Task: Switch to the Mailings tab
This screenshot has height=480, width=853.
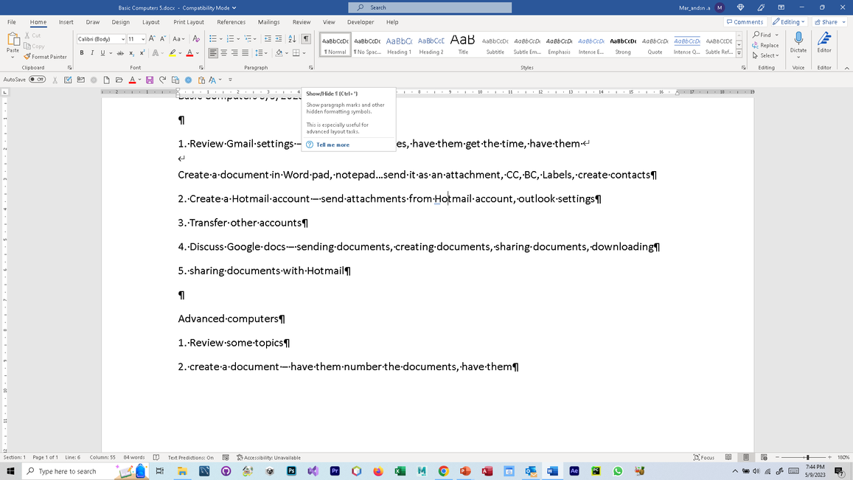Action: 269,22
